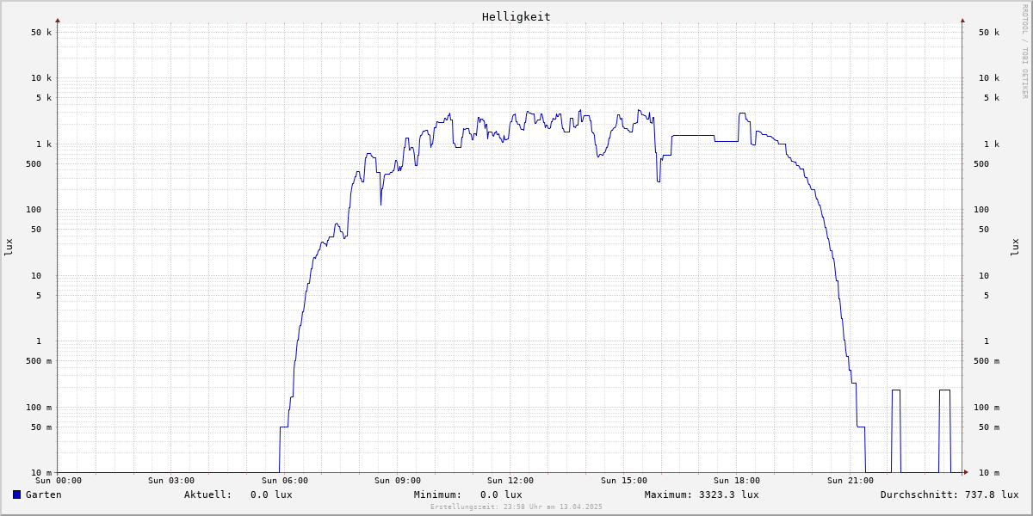
Task: Click the 50 k label on left axis
Action: pos(41,33)
